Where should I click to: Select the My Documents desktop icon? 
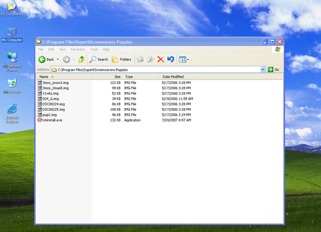(x=12, y=8)
